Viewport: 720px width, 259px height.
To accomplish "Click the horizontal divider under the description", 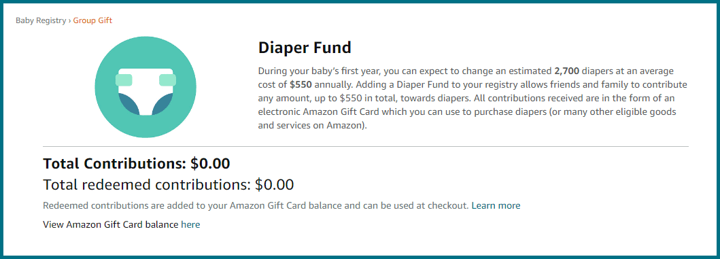I will pyautogui.click(x=366, y=146).
